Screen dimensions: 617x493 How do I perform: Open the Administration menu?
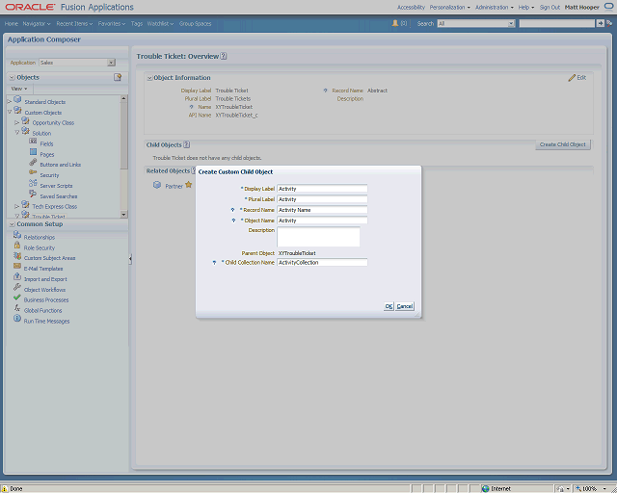495,7
